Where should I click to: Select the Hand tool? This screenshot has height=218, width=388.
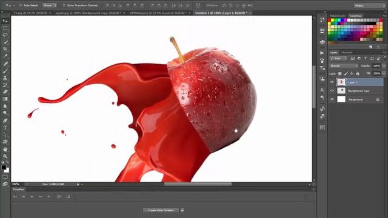click(x=5, y=150)
